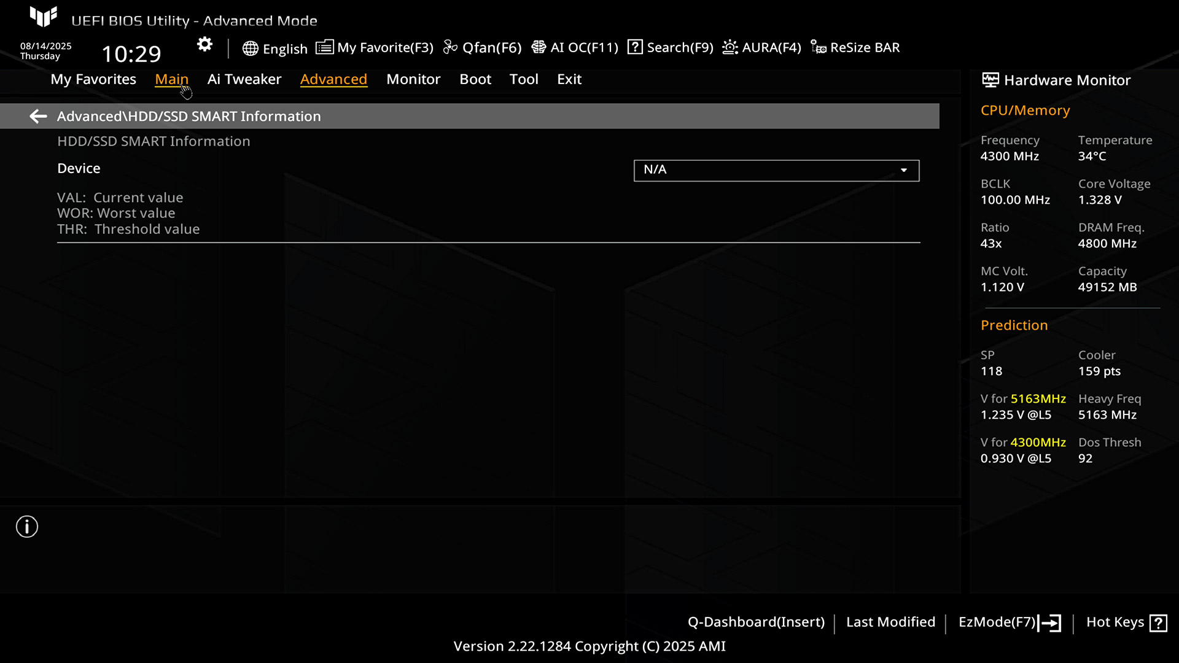
Task: Click the Search question mark icon
Action: click(635, 47)
